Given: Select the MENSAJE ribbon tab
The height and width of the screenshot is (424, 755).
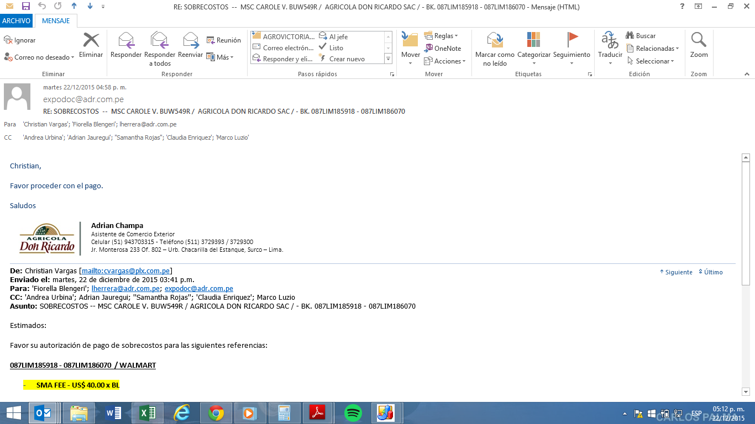Looking at the screenshot, I should coord(56,21).
